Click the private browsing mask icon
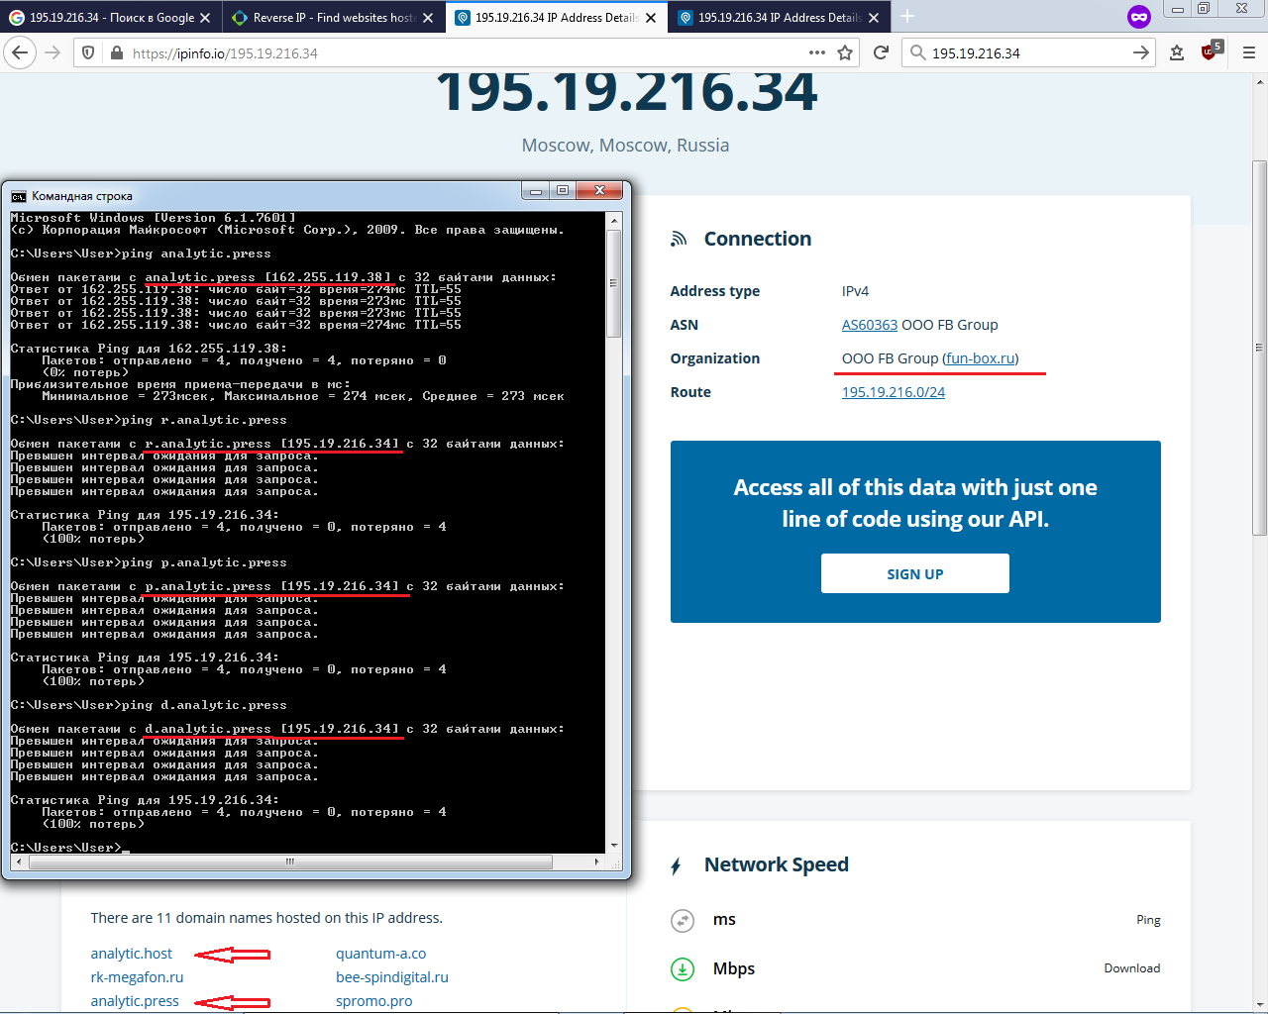 tap(1138, 17)
